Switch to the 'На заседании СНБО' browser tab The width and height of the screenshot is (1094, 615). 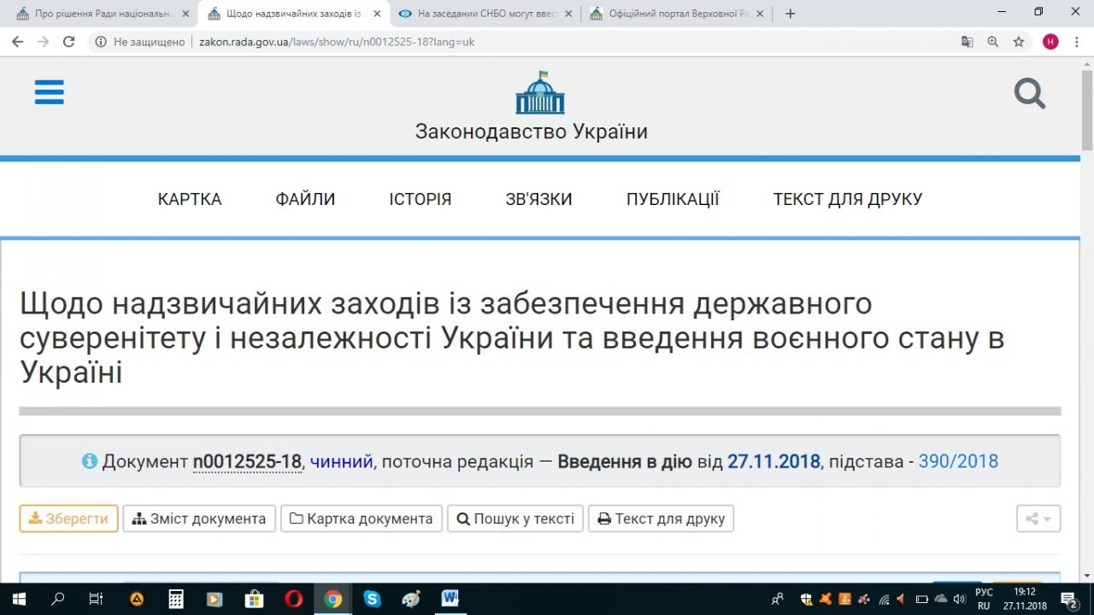(483, 14)
